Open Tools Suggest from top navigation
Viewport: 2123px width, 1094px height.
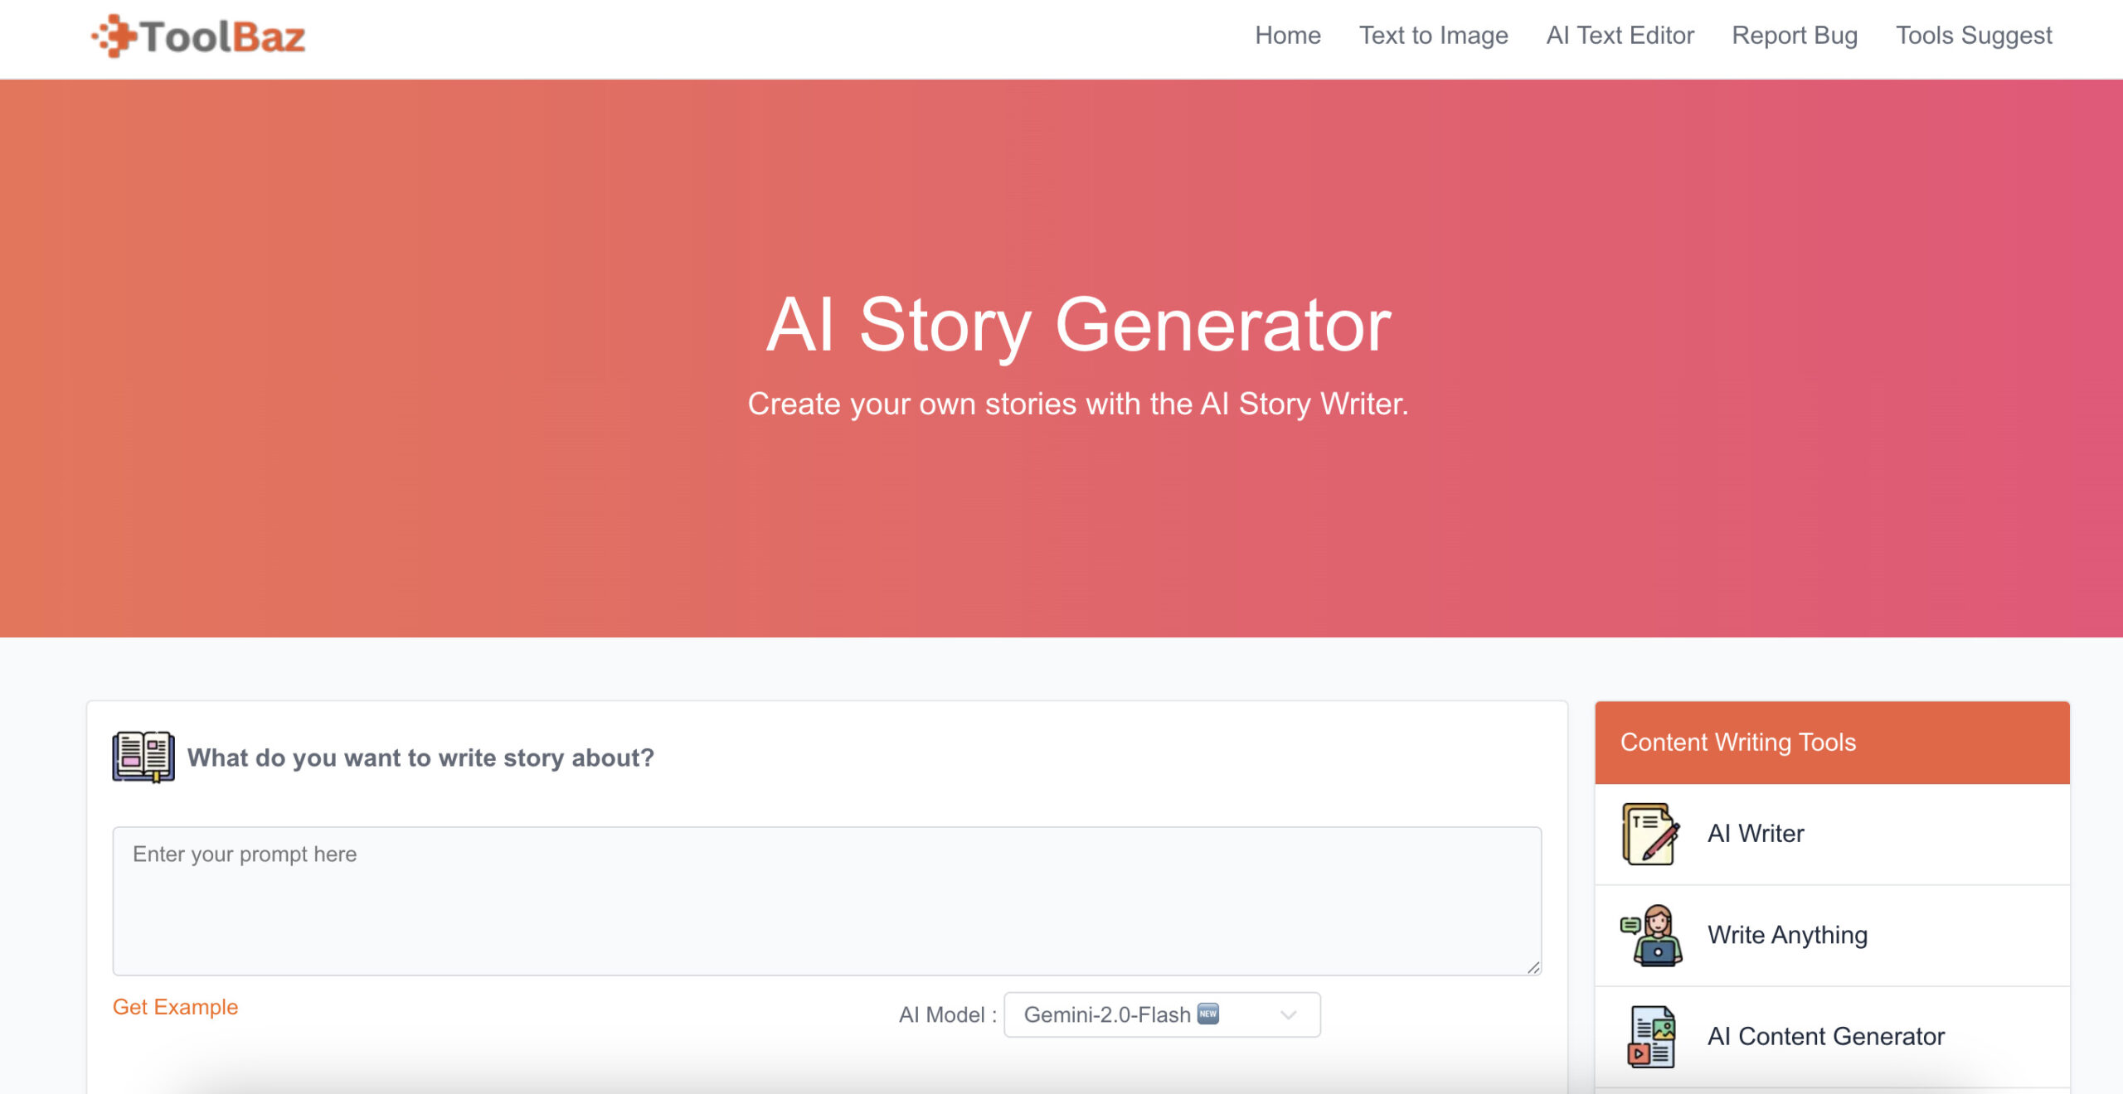pos(1974,36)
